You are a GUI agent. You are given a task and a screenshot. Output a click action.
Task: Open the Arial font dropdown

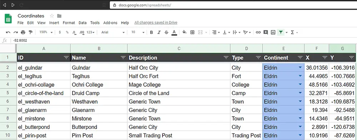pos(113,32)
